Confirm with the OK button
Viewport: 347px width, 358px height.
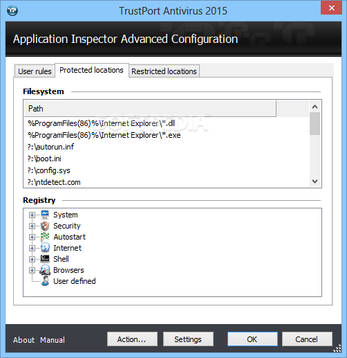252,339
